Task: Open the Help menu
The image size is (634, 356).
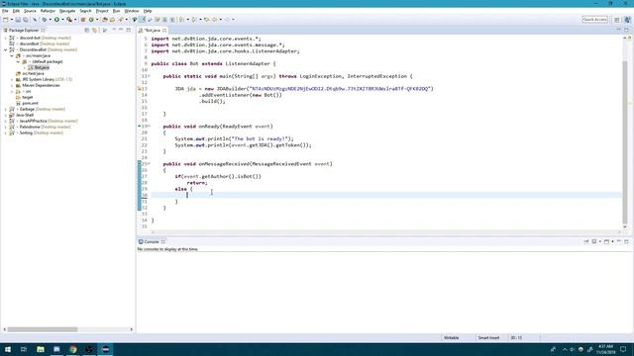Action: coord(148,11)
